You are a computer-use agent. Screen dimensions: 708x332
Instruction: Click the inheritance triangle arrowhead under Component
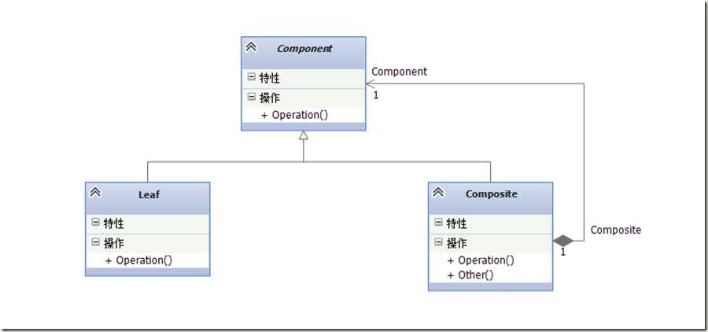click(x=304, y=136)
